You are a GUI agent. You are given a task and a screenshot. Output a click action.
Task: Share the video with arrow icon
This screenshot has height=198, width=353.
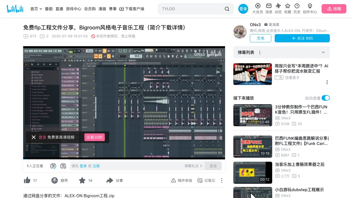coord(110,180)
